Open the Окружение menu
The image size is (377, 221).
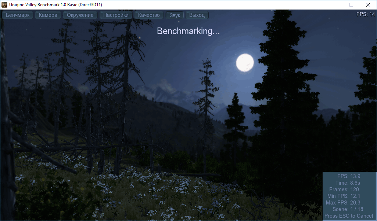[x=80, y=15]
